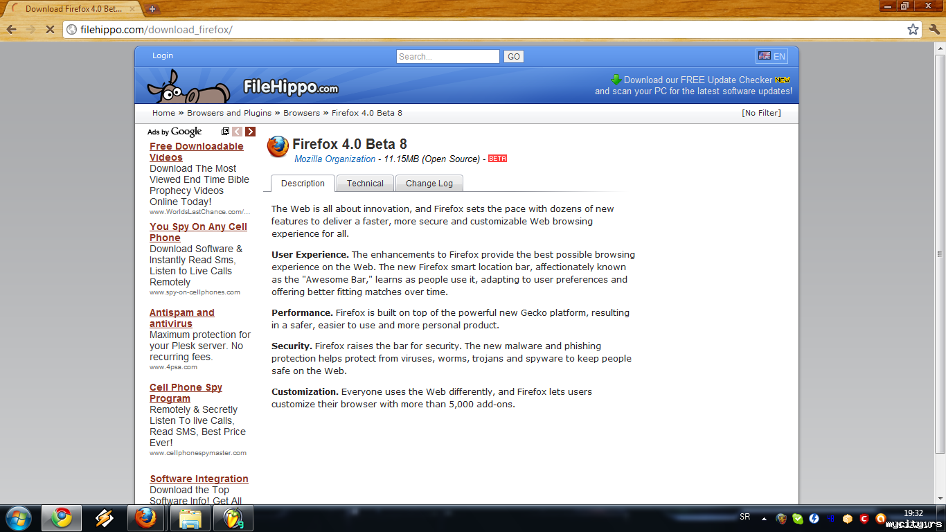Click the GO search button
Image resolution: width=946 pixels, height=532 pixels.
(513, 57)
